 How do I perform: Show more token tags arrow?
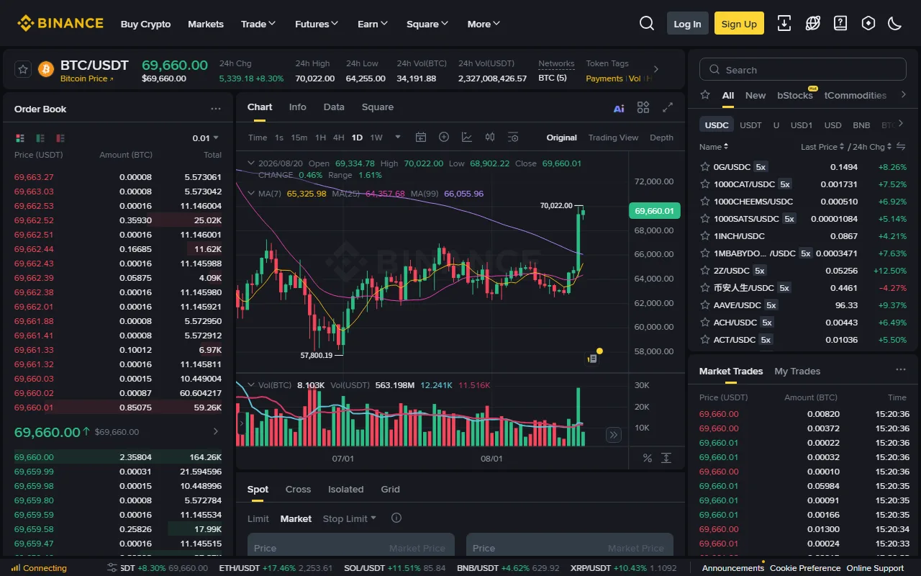coord(655,69)
